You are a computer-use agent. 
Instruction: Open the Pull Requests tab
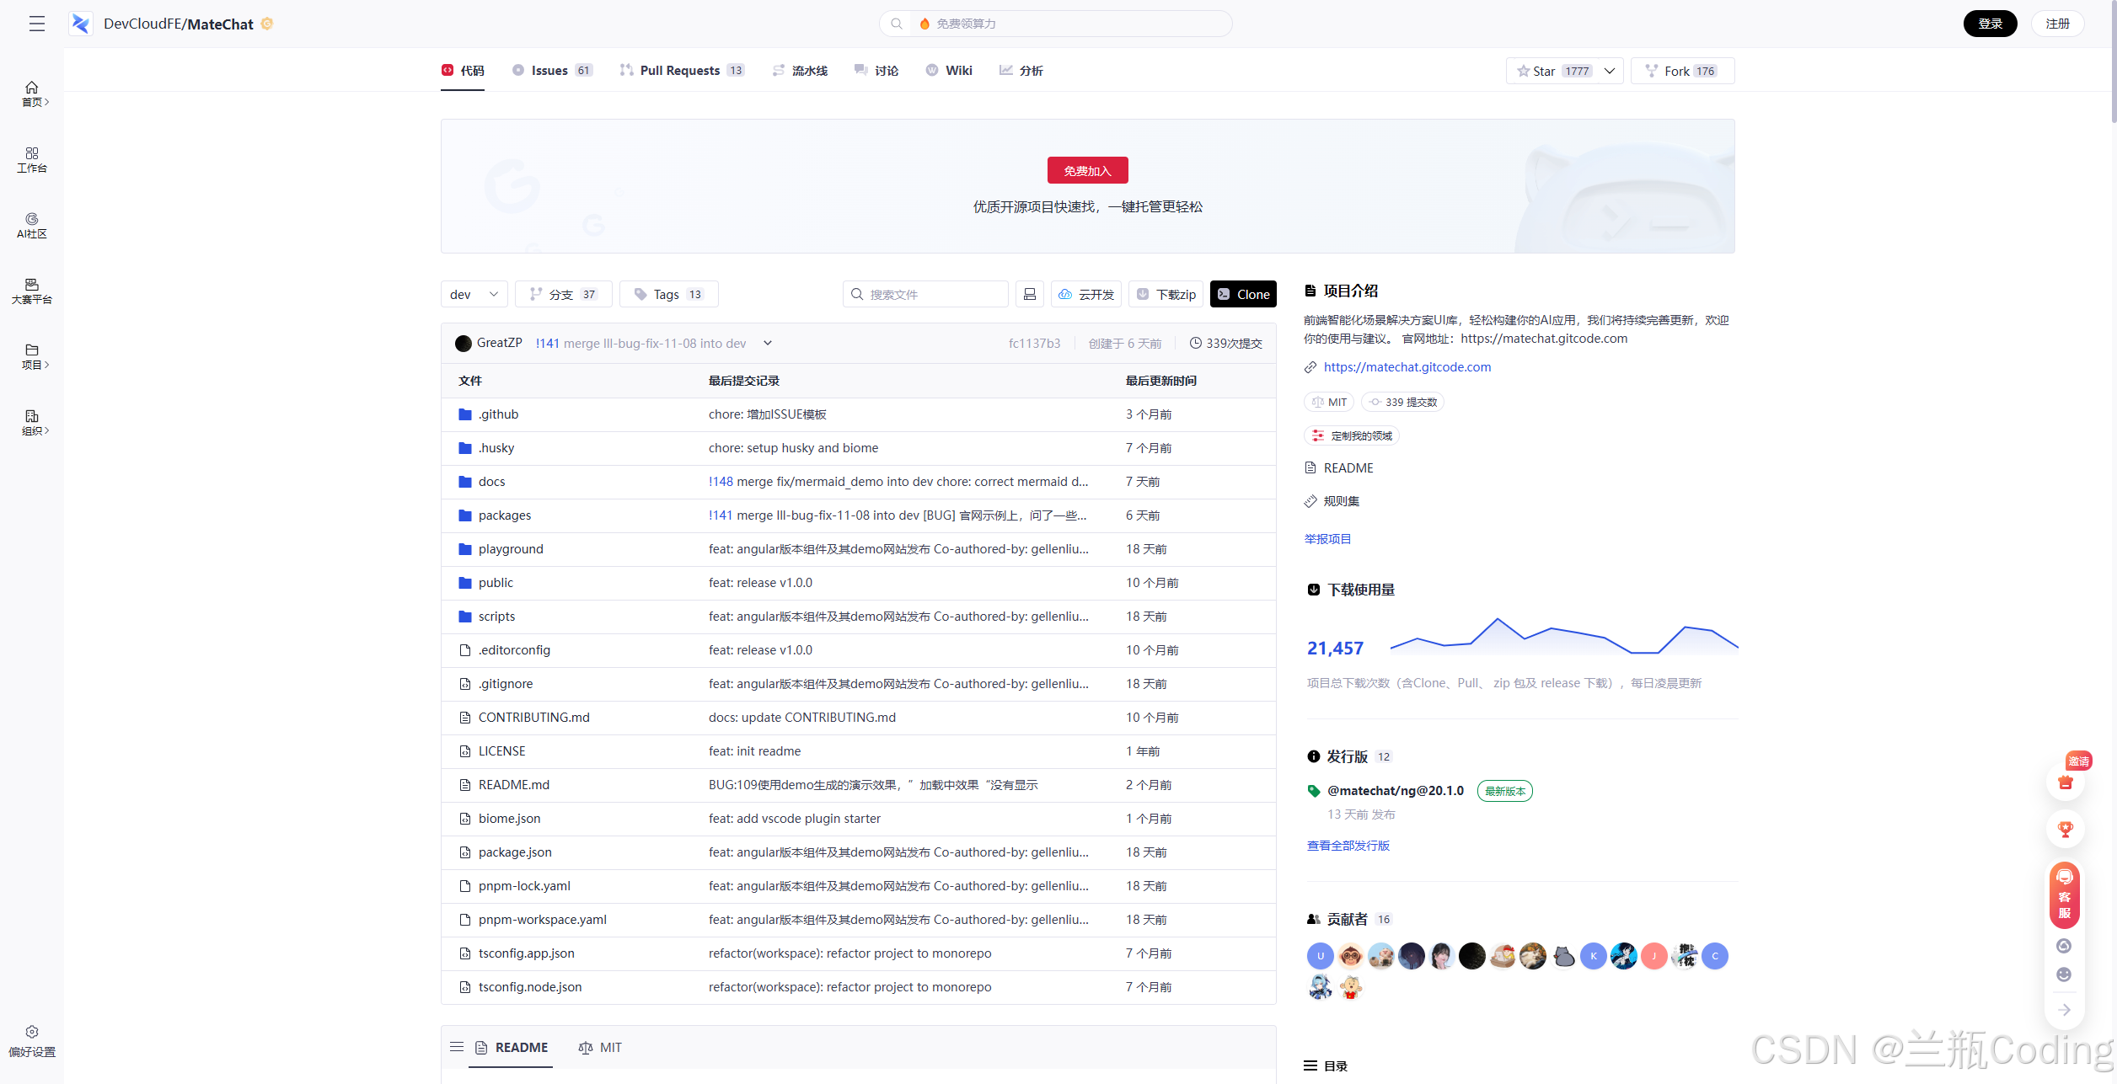click(681, 71)
